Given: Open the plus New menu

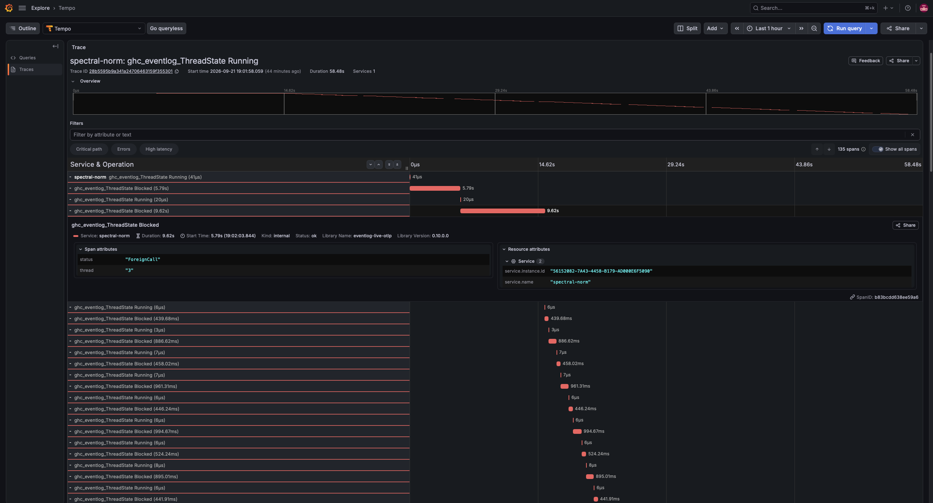Looking at the screenshot, I should (888, 8).
